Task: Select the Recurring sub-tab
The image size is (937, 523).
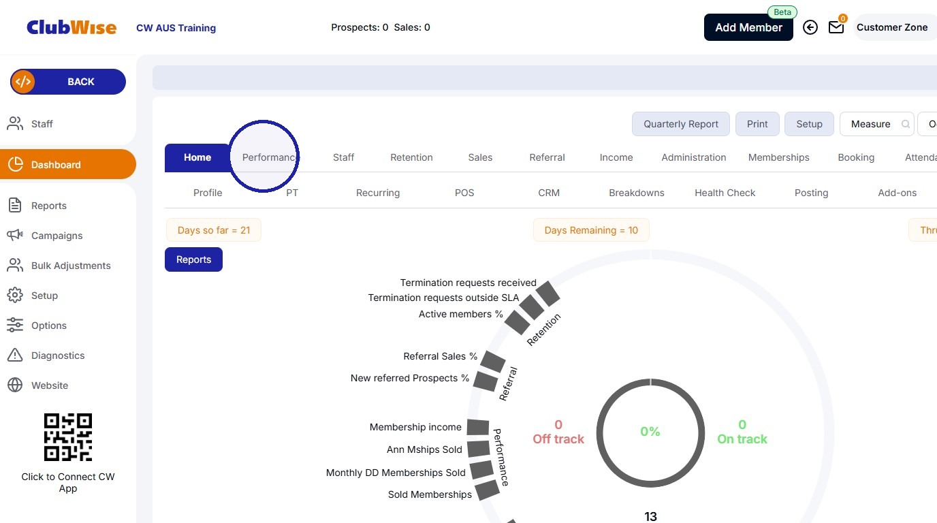Action: pos(378,193)
